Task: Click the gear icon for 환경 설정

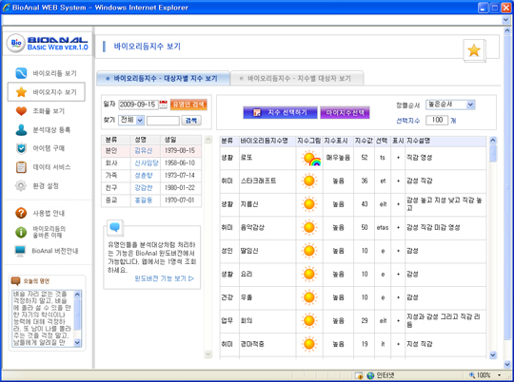Action: pos(21,186)
